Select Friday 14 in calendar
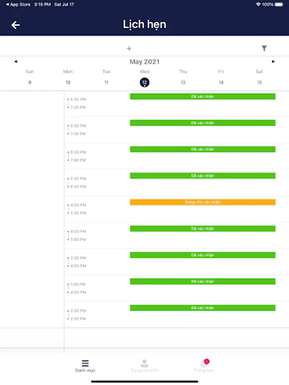Screen dimensions: 289x385 tap(221, 83)
